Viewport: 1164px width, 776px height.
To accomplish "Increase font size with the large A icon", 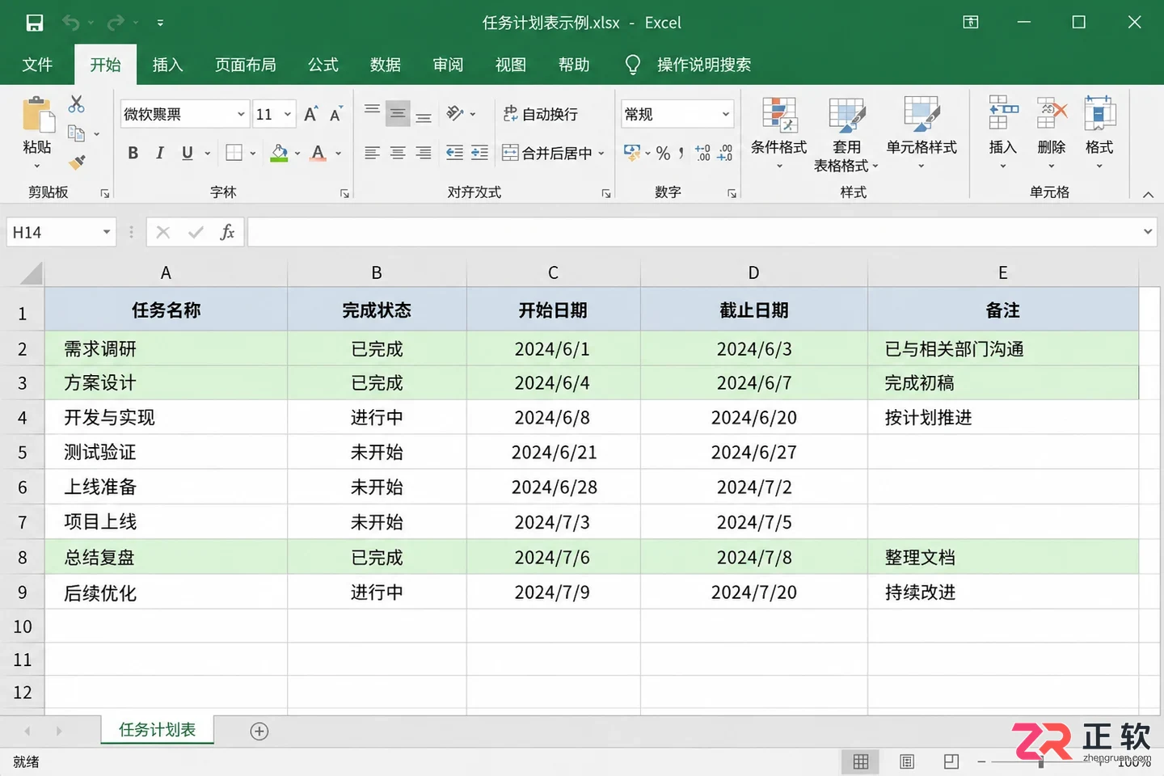I will point(311,114).
